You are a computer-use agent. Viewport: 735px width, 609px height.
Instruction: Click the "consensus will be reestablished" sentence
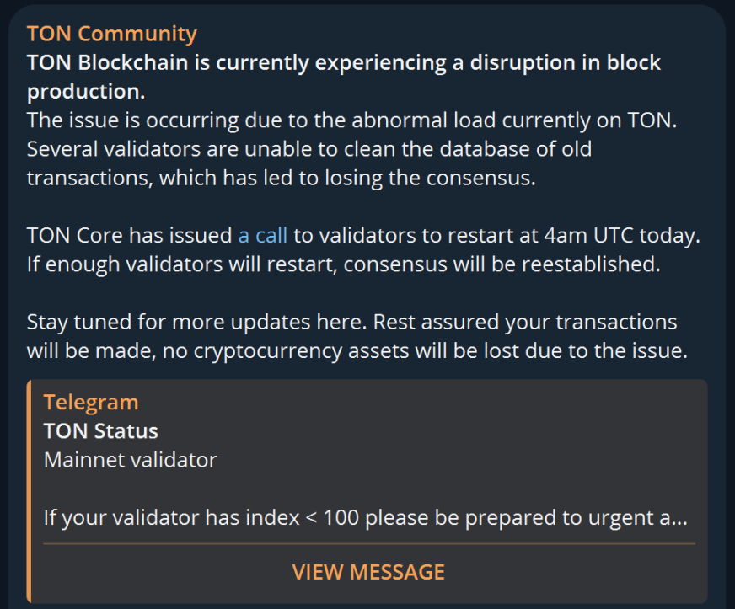coord(502,264)
